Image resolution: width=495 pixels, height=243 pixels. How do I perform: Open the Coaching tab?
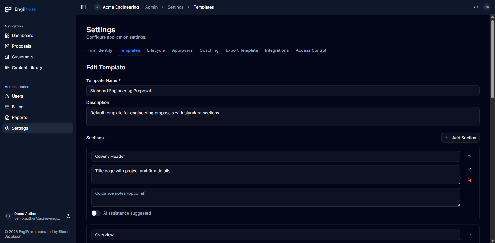209,50
